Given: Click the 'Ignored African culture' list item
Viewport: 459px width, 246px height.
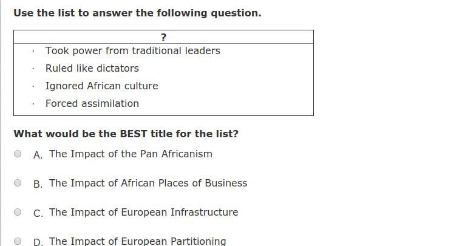Looking at the screenshot, I should point(101,86).
